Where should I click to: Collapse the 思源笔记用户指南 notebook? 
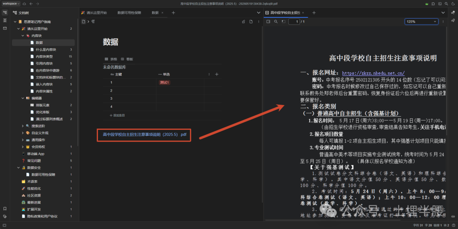tap(15, 22)
